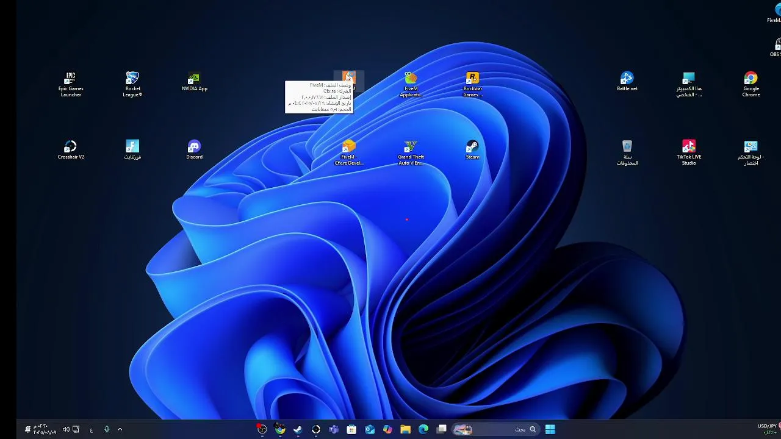Select FiveM Cfx.re Development shortcut
781x439 pixels.
(x=348, y=152)
